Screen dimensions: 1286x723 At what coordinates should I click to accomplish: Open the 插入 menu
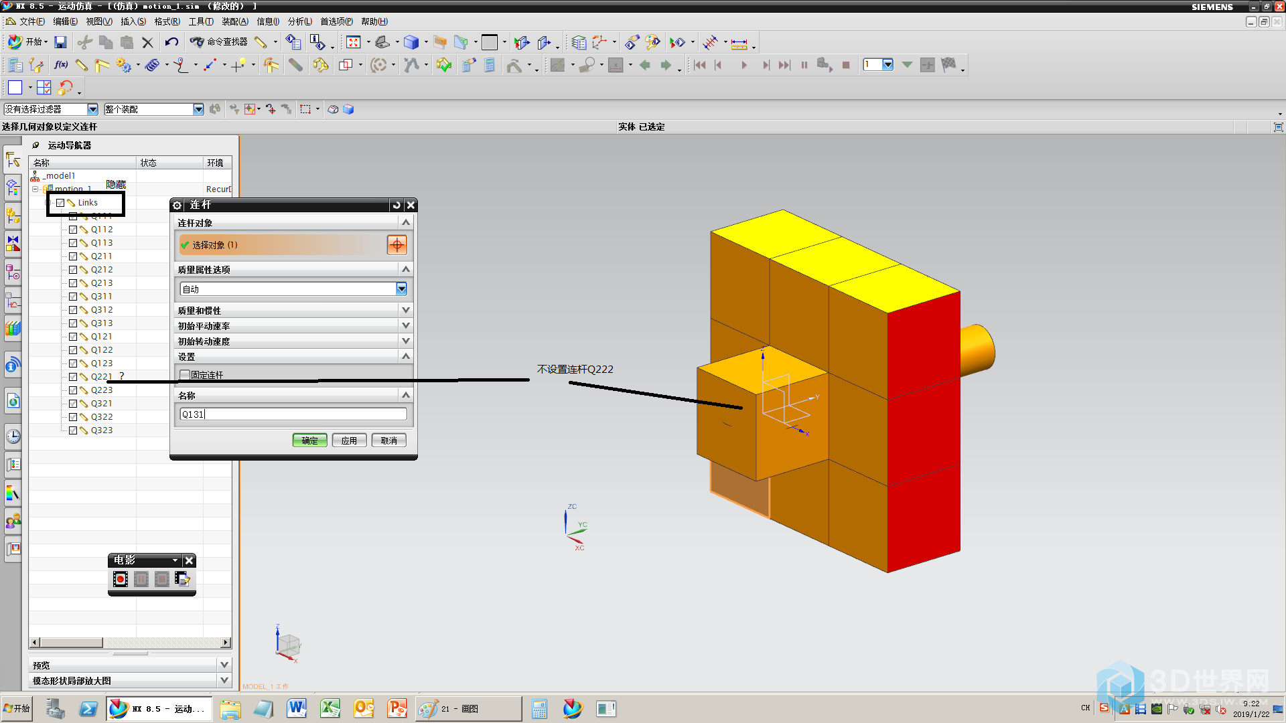(133, 21)
